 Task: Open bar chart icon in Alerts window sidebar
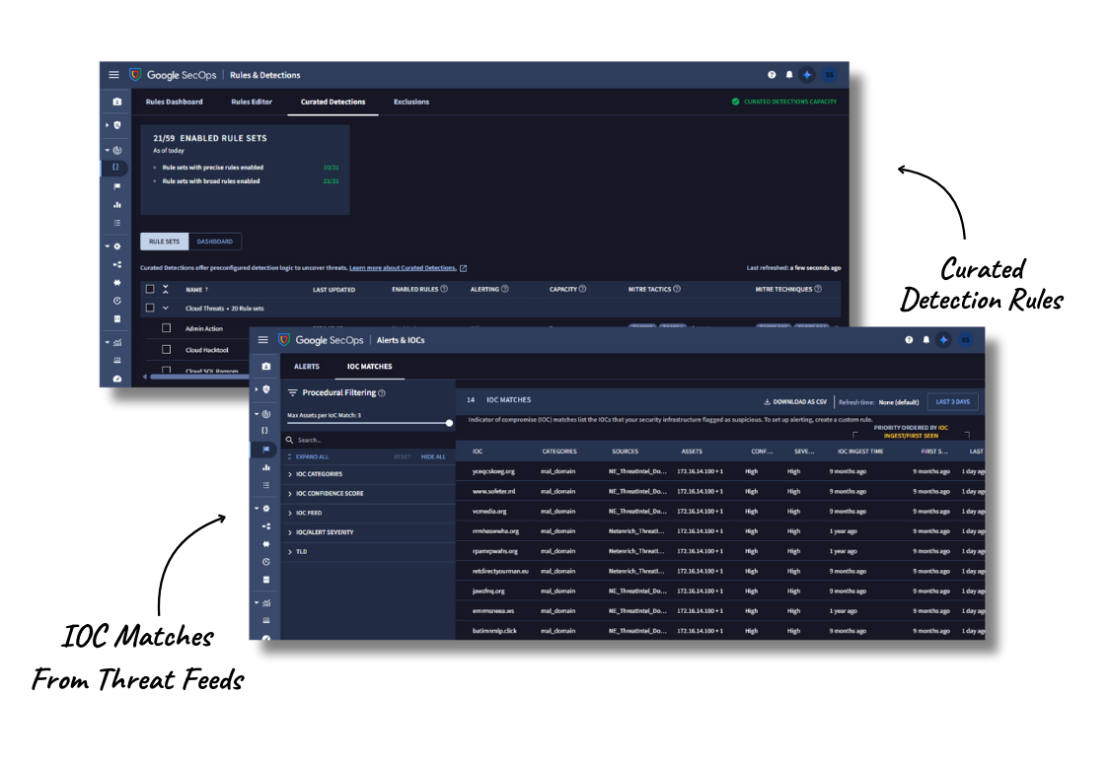point(266,467)
